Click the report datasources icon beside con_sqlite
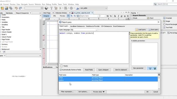Screen dimensions: 177x99 point(78,8)
